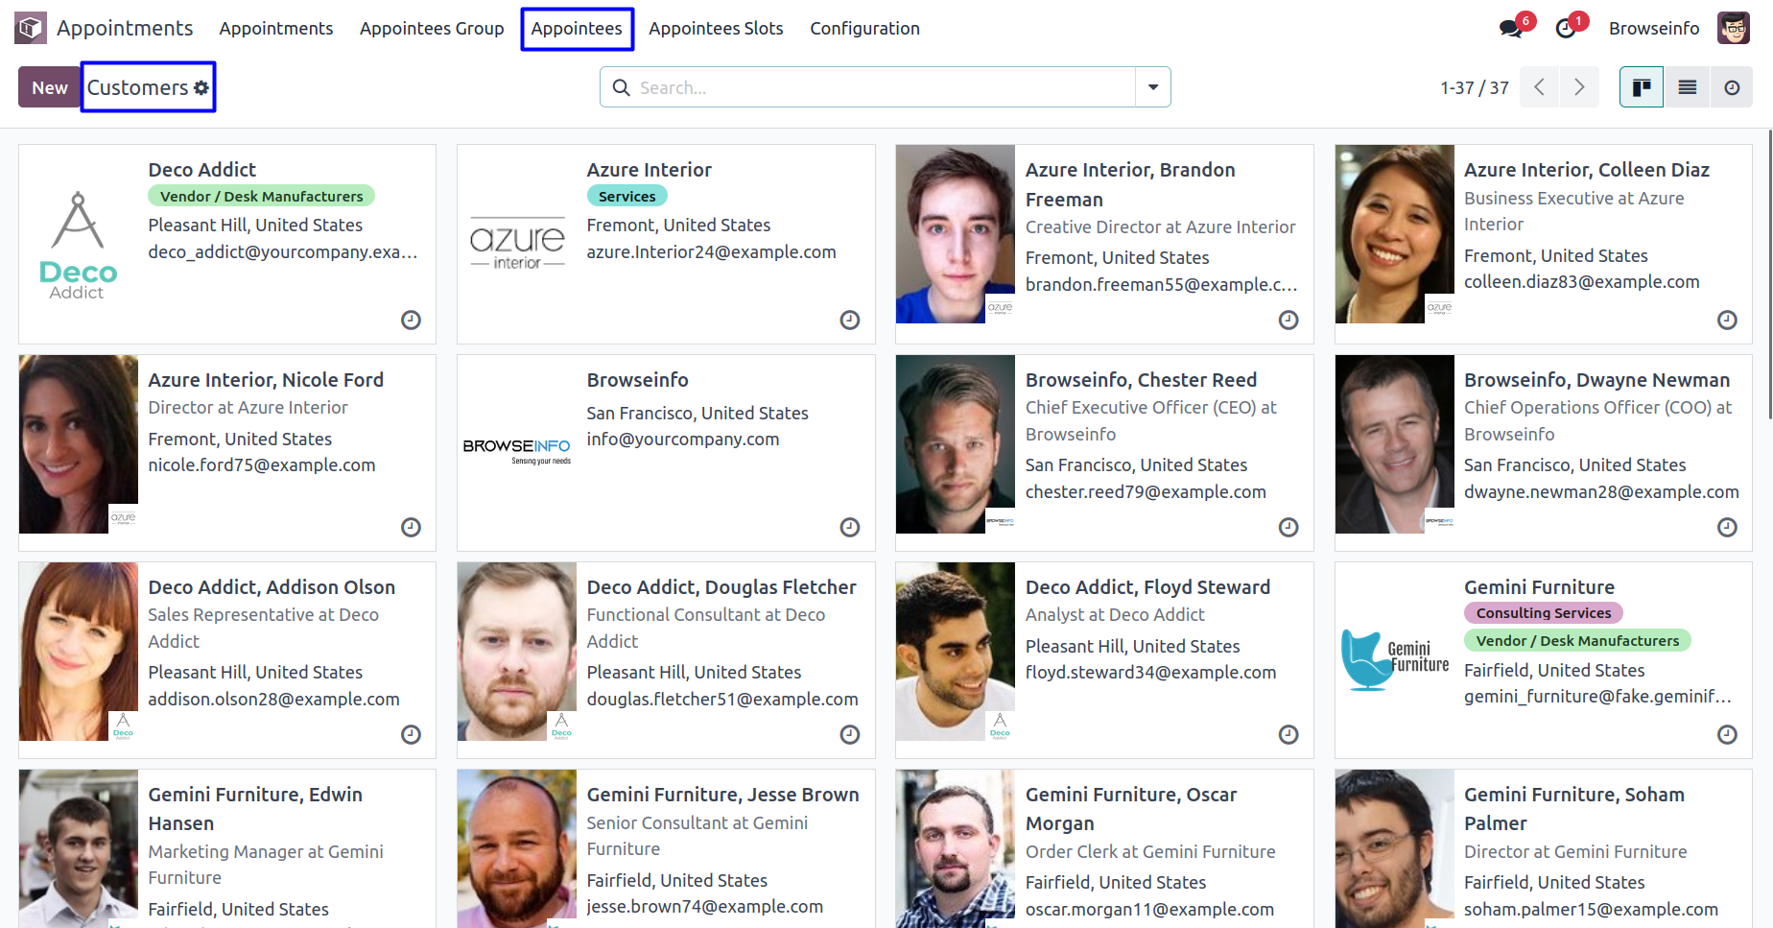
Task: Switch to Kanban view
Action: point(1642,87)
